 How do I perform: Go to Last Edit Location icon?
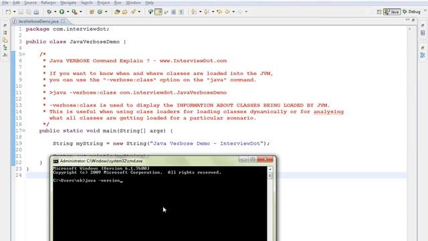[219, 12]
